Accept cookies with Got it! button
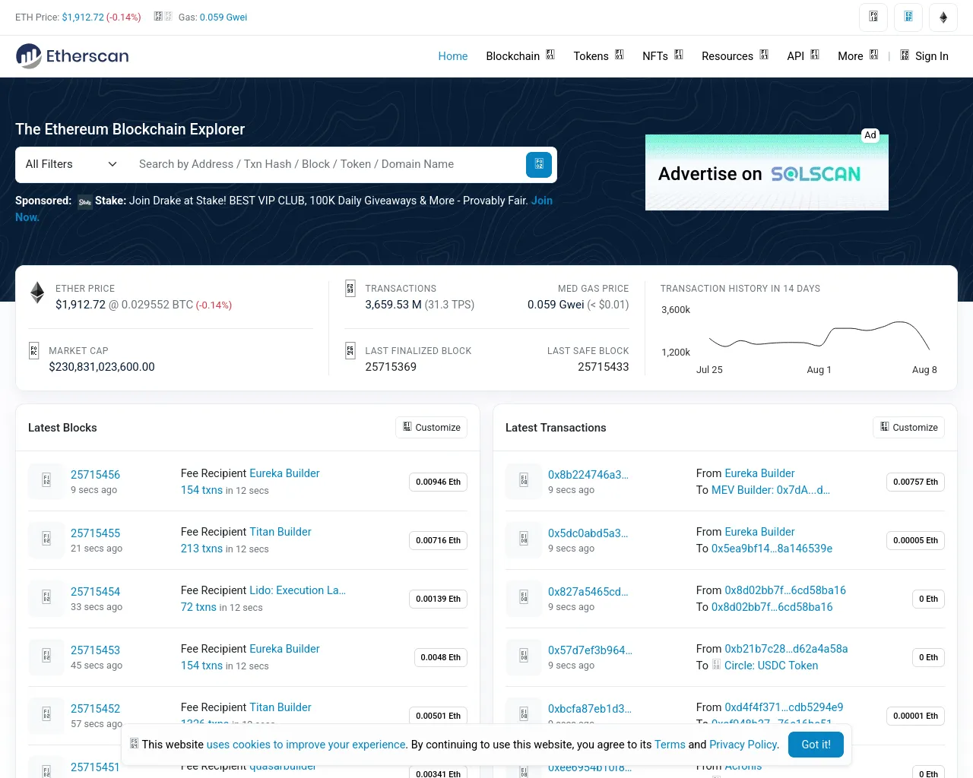Image resolution: width=973 pixels, height=778 pixels. tap(816, 745)
